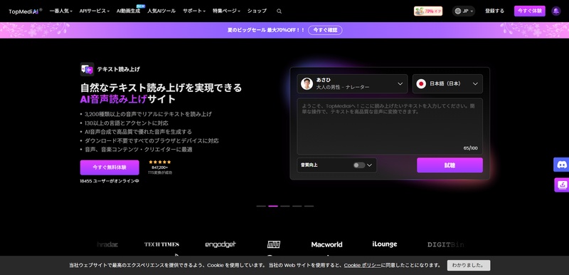Click the TECH TIMES logo
The height and width of the screenshot is (275, 569).
161,244
